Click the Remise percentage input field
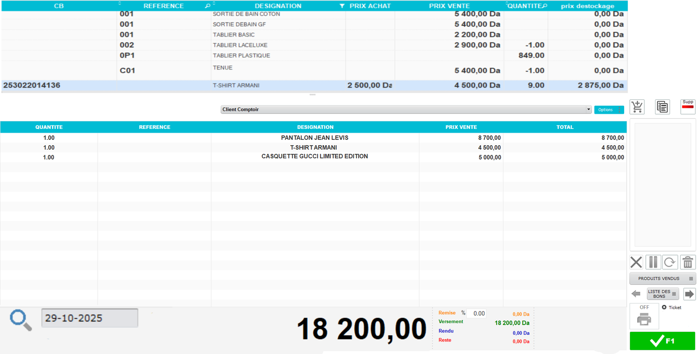This screenshot has width=698, height=354. pyautogui.click(x=477, y=313)
